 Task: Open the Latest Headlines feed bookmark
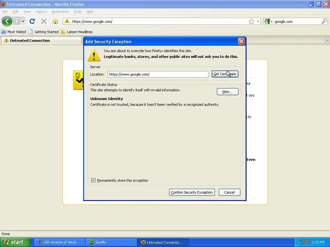pyautogui.click(x=77, y=32)
